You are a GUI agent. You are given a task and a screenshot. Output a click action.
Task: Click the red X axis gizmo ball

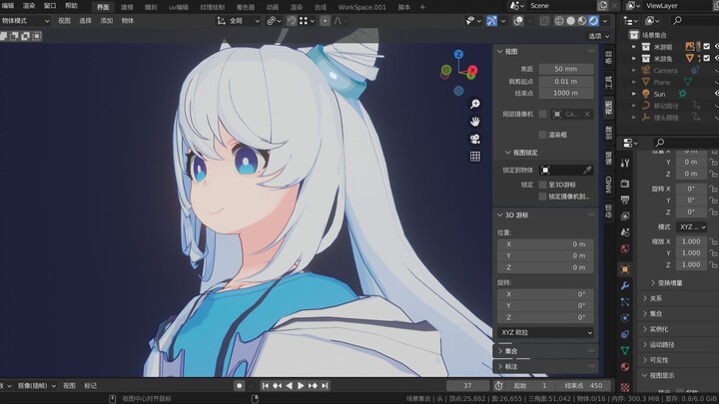[x=472, y=70]
